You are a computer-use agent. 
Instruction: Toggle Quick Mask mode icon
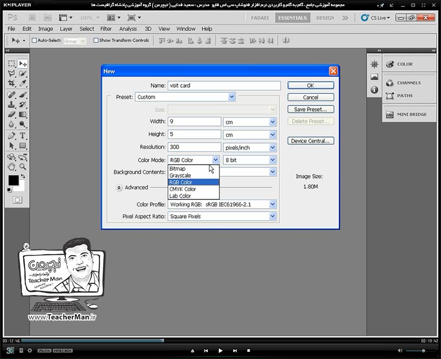pos(17,200)
